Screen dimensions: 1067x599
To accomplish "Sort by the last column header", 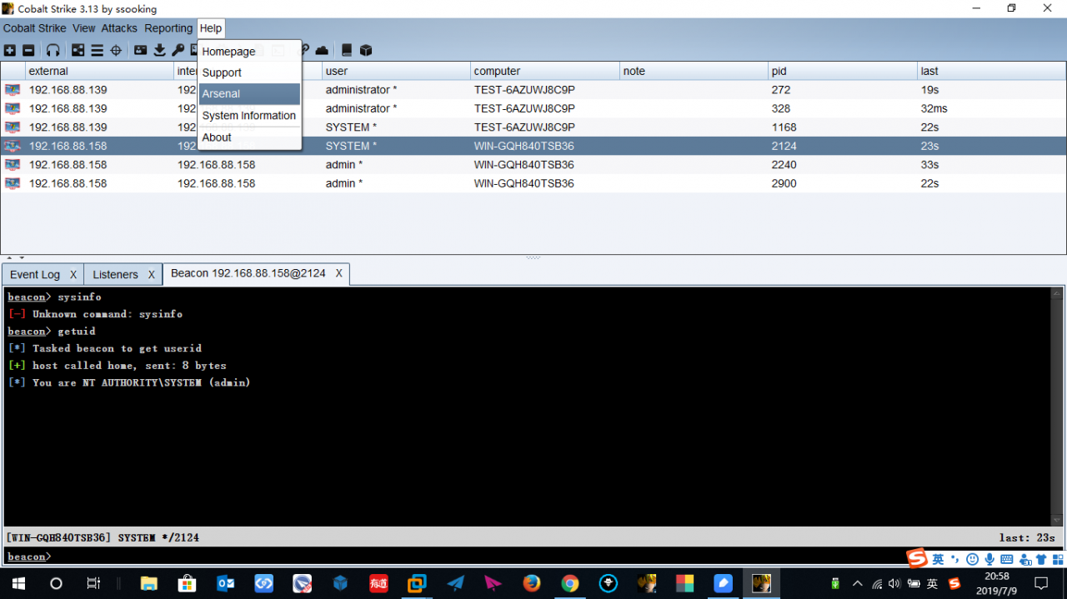I will [x=991, y=71].
